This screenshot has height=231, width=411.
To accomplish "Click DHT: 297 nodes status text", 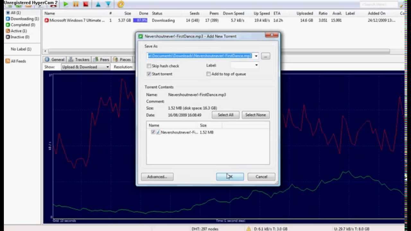I will click(204, 229).
